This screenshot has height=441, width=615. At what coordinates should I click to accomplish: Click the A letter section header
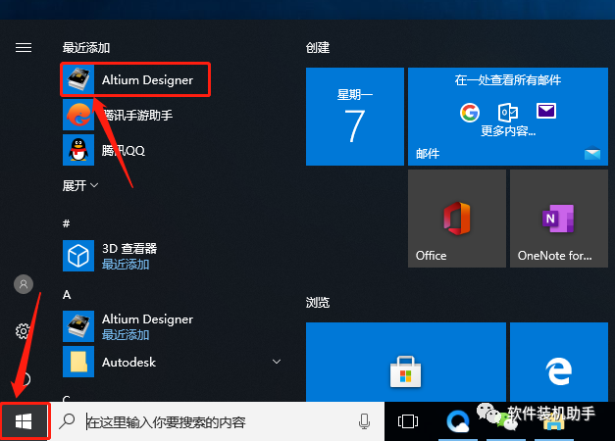click(67, 295)
